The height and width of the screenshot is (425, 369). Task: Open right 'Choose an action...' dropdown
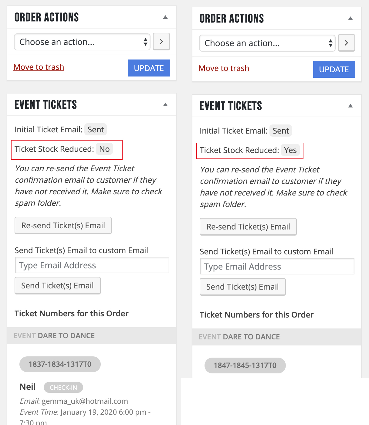(267, 43)
